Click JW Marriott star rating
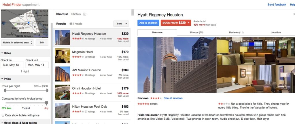 (x=78, y=75)
